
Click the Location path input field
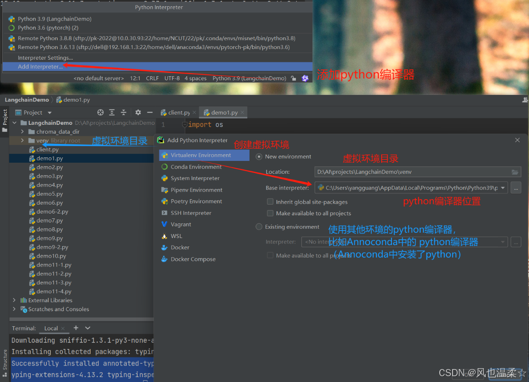click(417, 172)
